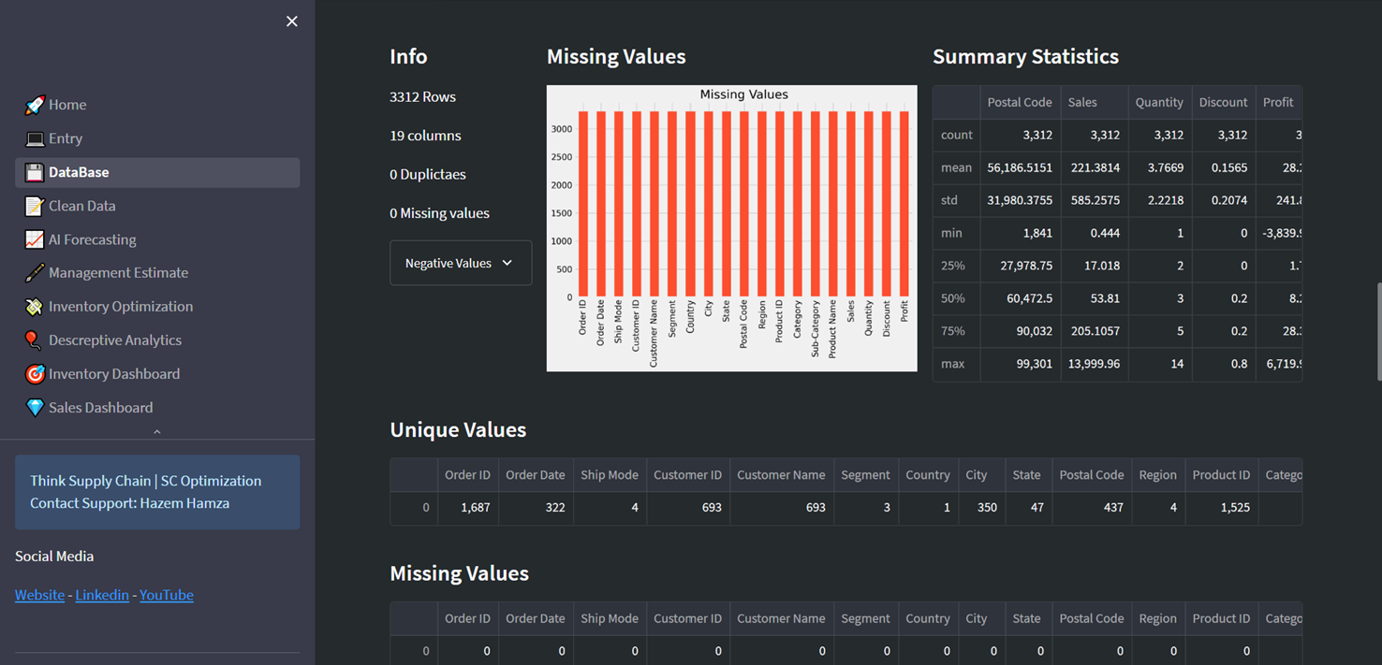Select the Ship Mode header in Unique Values
This screenshot has width=1382, height=665.
coord(609,475)
